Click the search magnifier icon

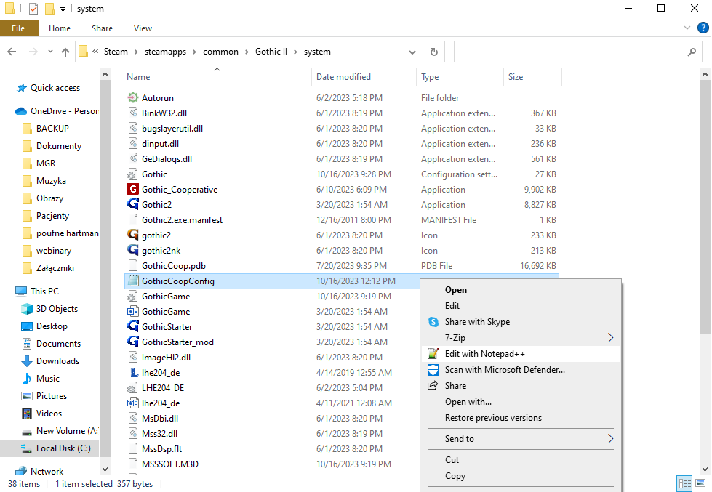click(x=692, y=52)
